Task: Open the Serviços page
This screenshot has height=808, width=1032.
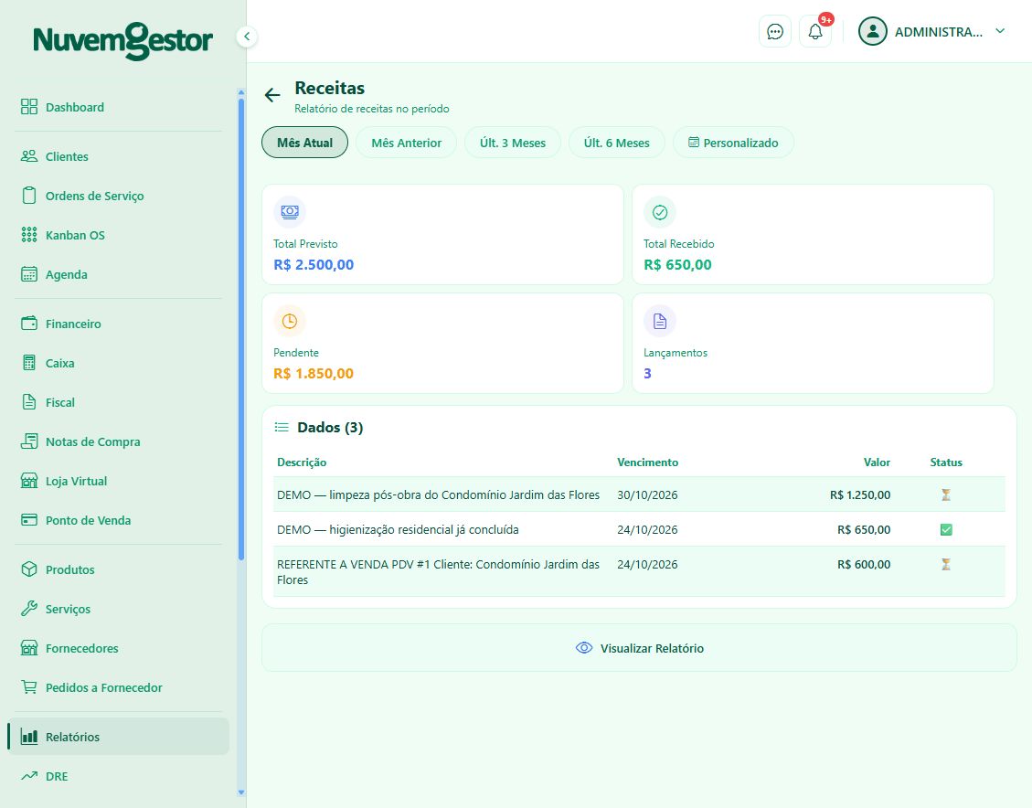Action: 119,610
